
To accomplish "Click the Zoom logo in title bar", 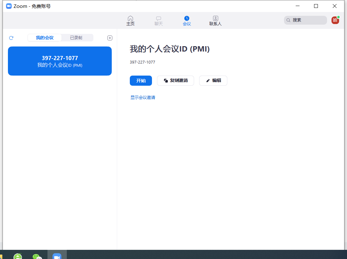I will (9, 6).
